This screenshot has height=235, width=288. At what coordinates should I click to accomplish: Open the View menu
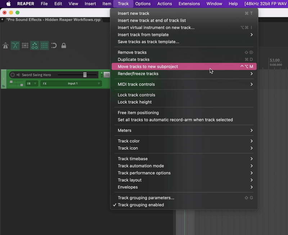[x=73, y=4]
